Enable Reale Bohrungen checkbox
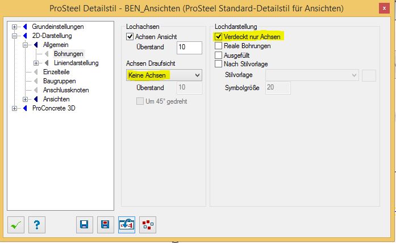Viewport: 396px width, 243px height. click(x=219, y=46)
